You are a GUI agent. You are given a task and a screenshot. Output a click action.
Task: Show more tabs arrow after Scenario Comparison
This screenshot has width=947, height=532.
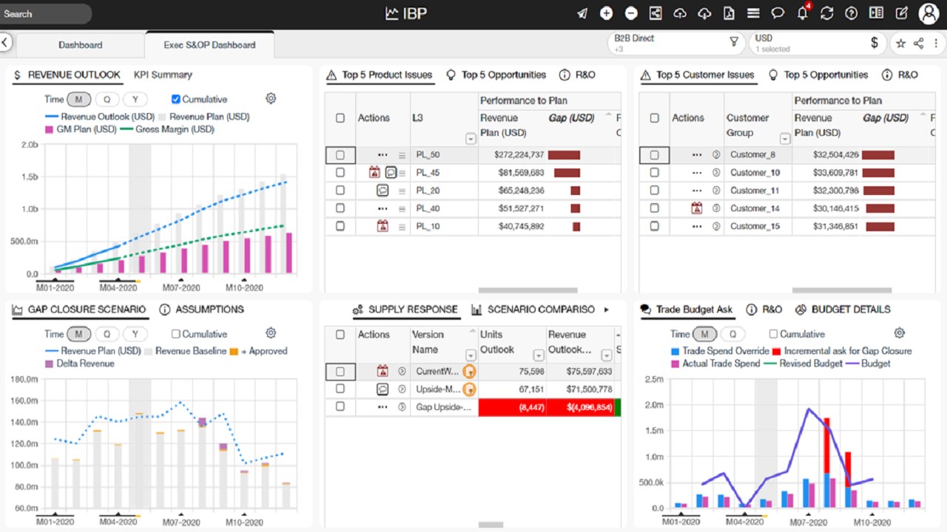[607, 310]
